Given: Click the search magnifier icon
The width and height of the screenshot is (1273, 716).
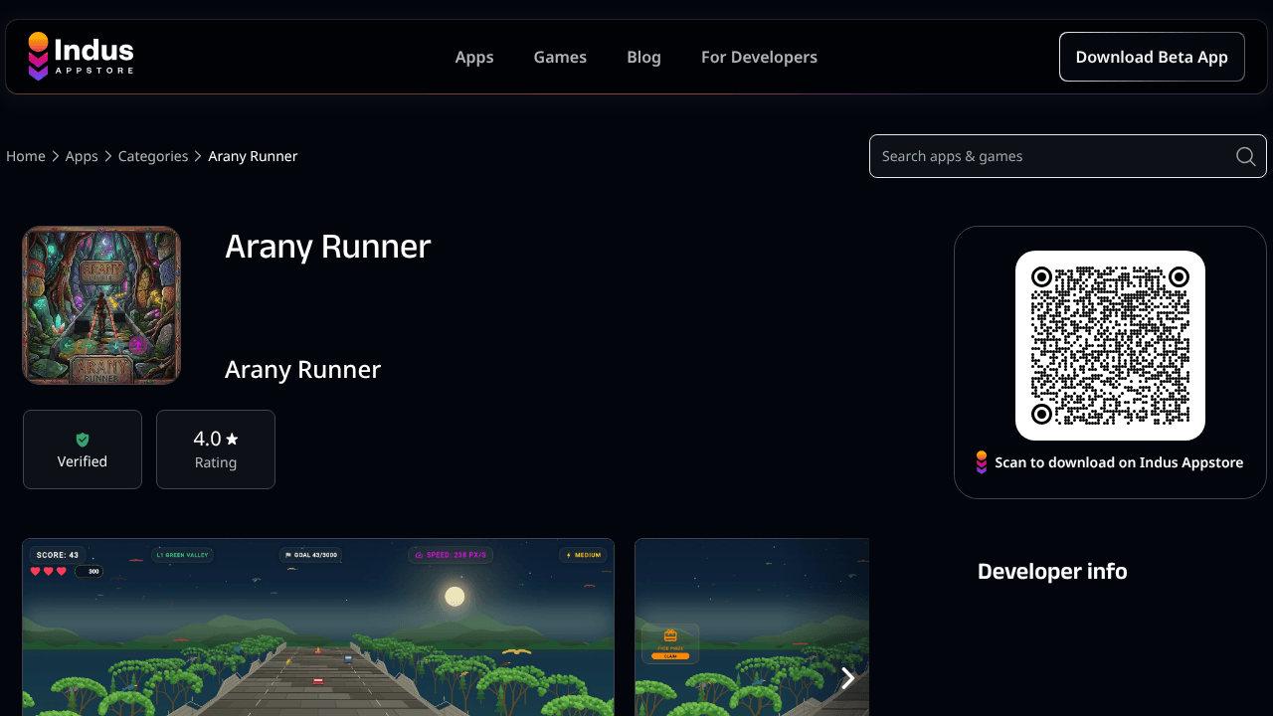Looking at the screenshot, I should (1245, 156).
